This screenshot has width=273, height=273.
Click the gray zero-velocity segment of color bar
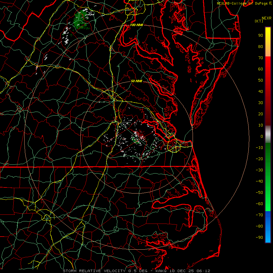click(268, 134)
